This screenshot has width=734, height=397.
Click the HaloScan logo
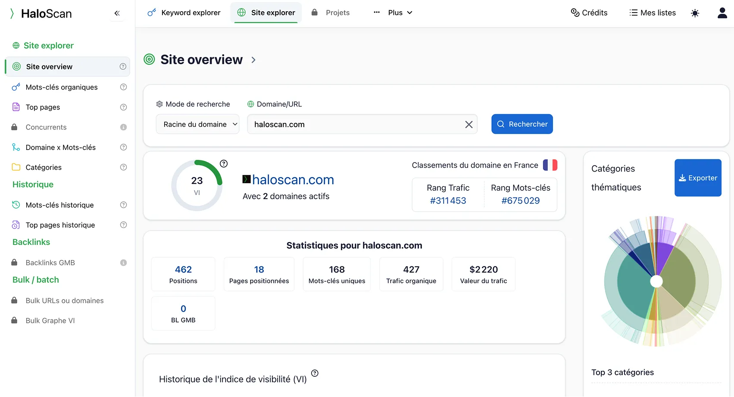click(x=41, y=14)
